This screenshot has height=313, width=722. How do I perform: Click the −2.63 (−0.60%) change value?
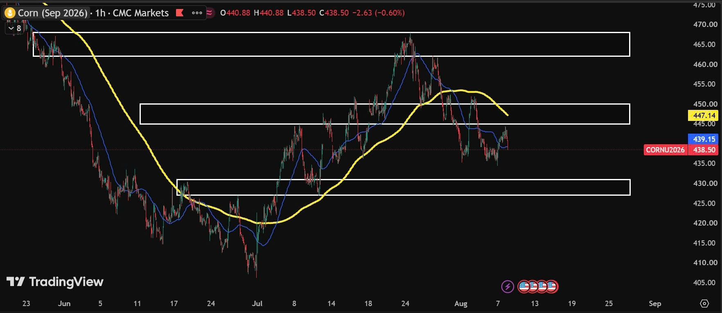pos(378,13)
